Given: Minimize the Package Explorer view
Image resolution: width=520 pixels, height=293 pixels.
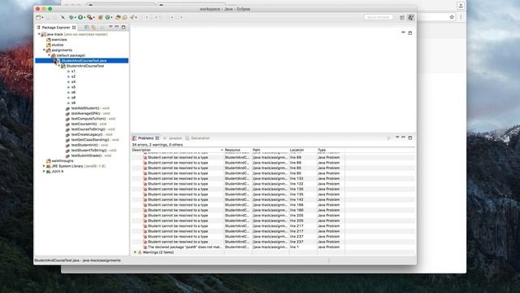Looking at the screenshot, I should click(117, 27).
